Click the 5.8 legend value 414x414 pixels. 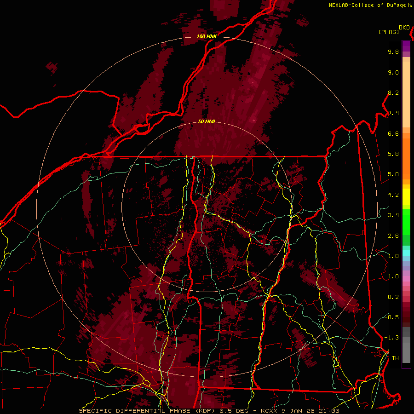tap(393, 154)
